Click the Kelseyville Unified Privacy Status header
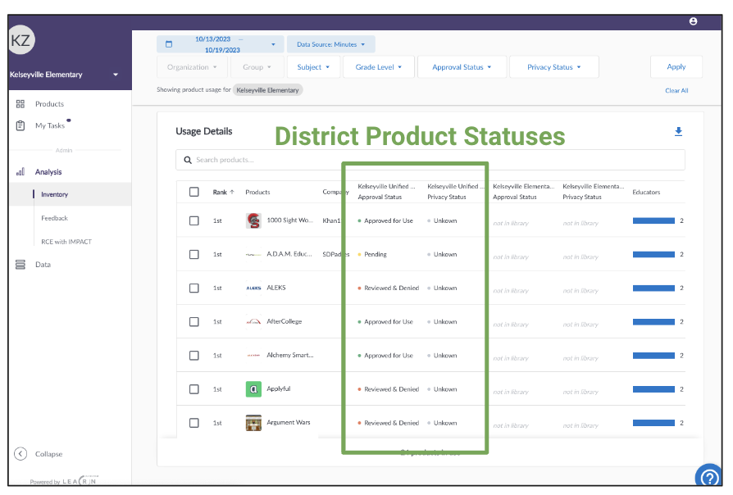 (455, 192)
